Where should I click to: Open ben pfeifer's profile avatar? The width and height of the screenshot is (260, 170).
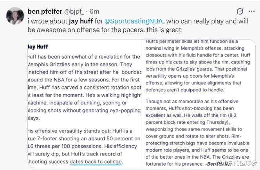point(15,15)
